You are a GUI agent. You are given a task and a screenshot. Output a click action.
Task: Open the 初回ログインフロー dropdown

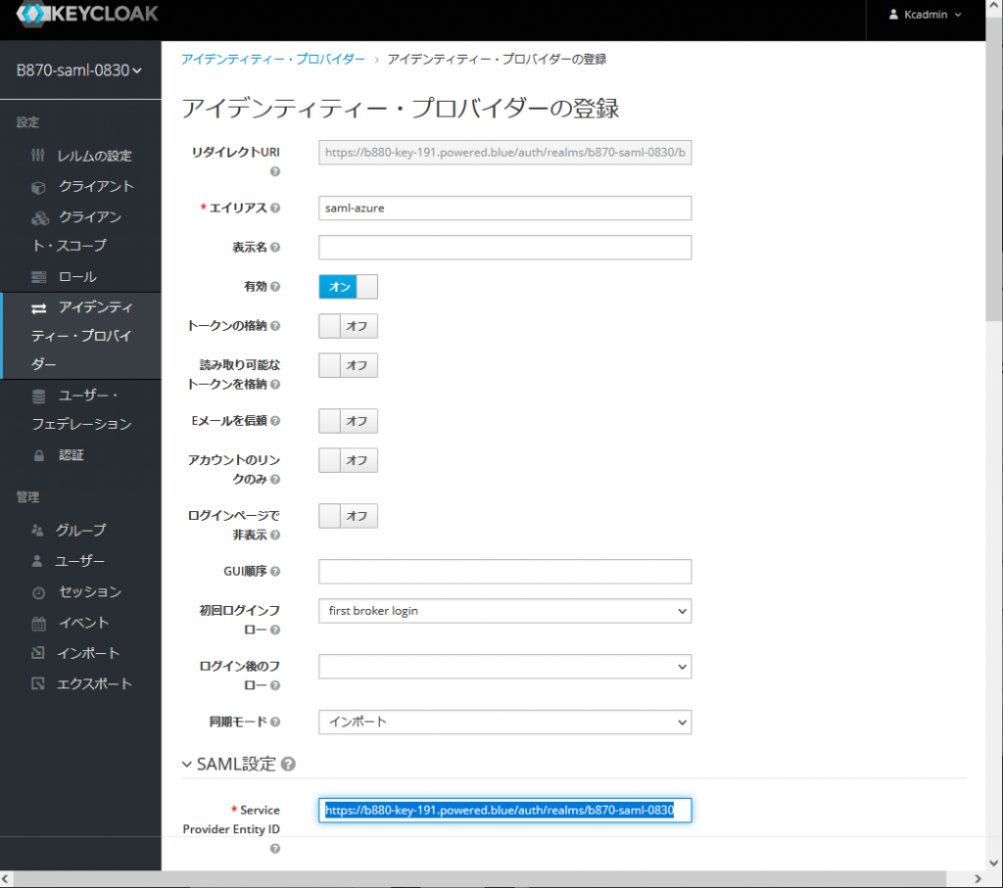504,610
